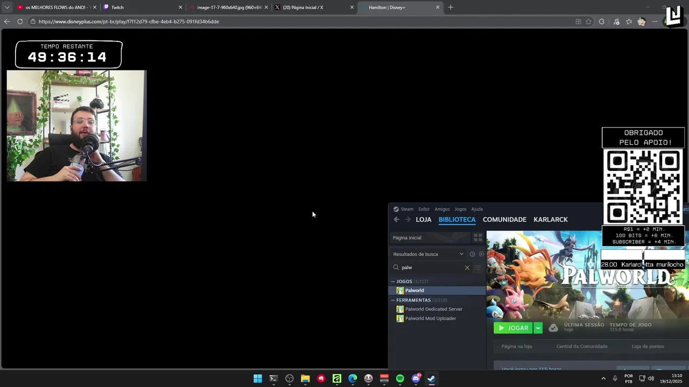Open Spotify from the taskbar
The height and width of the screenshot is (387, 689).
pyautogui.click(x=400, y=379)
